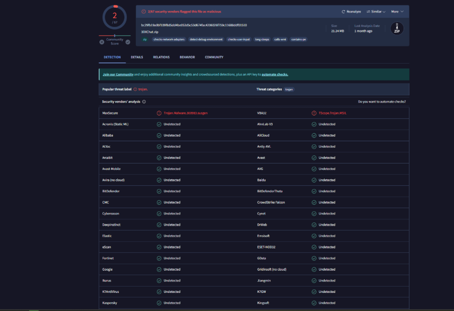This screenshot has height=311, width=454.
Task: Click the check icon in the BitDefender row
Action: click(x=159, y=191)
